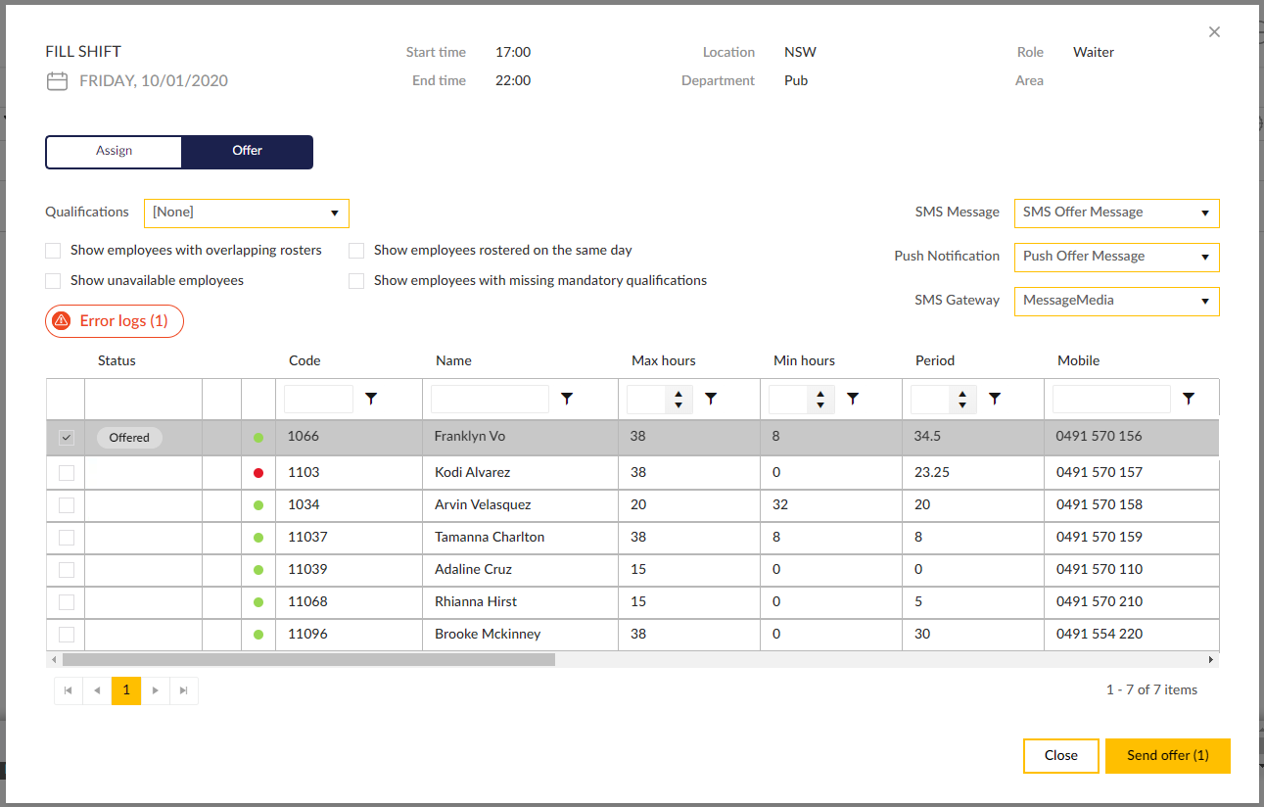This screenshot has height=807, width=1264.
Task: Increase the Period filter value
Action: click(962, 394)
